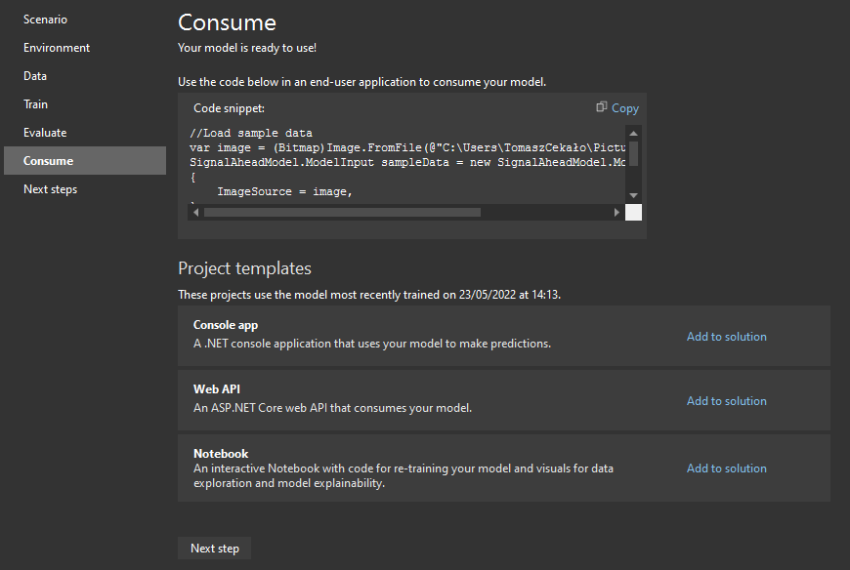Add Notebook to solution
The height and width of the screenshot is (570, 850).
click(726, 468)
